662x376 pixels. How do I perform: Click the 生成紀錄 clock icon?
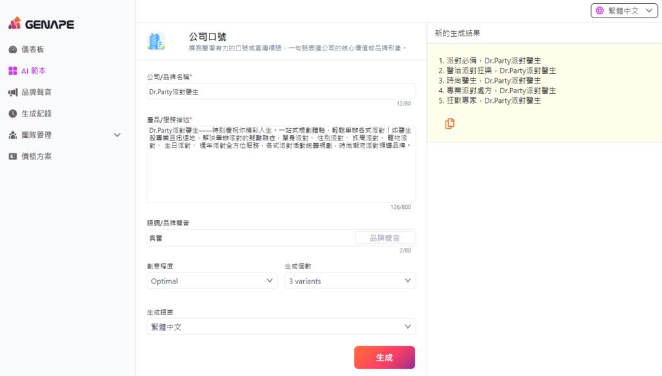click(x=13, y=113)
